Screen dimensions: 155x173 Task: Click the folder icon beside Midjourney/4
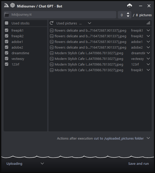click(7, 15)
